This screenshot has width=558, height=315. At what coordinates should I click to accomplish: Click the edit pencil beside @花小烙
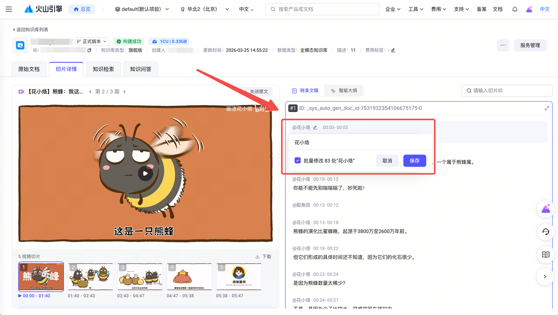coord(315,127)
